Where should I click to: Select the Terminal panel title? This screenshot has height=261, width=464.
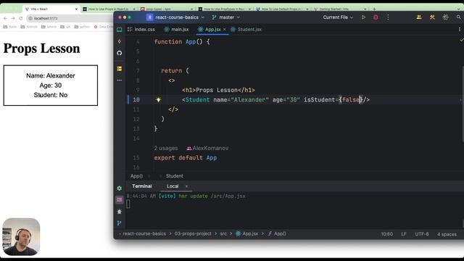[142, 186]
